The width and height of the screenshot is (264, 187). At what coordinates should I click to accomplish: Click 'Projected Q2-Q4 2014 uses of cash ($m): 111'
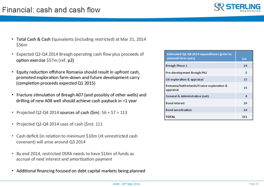[x=59, y=124]
